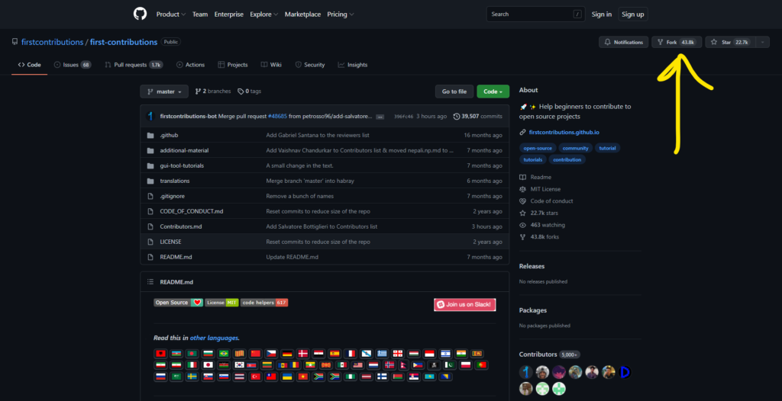The image size is (782, 401).
Task: Expand the green Code dropdown
Action: tap(493, 91)
